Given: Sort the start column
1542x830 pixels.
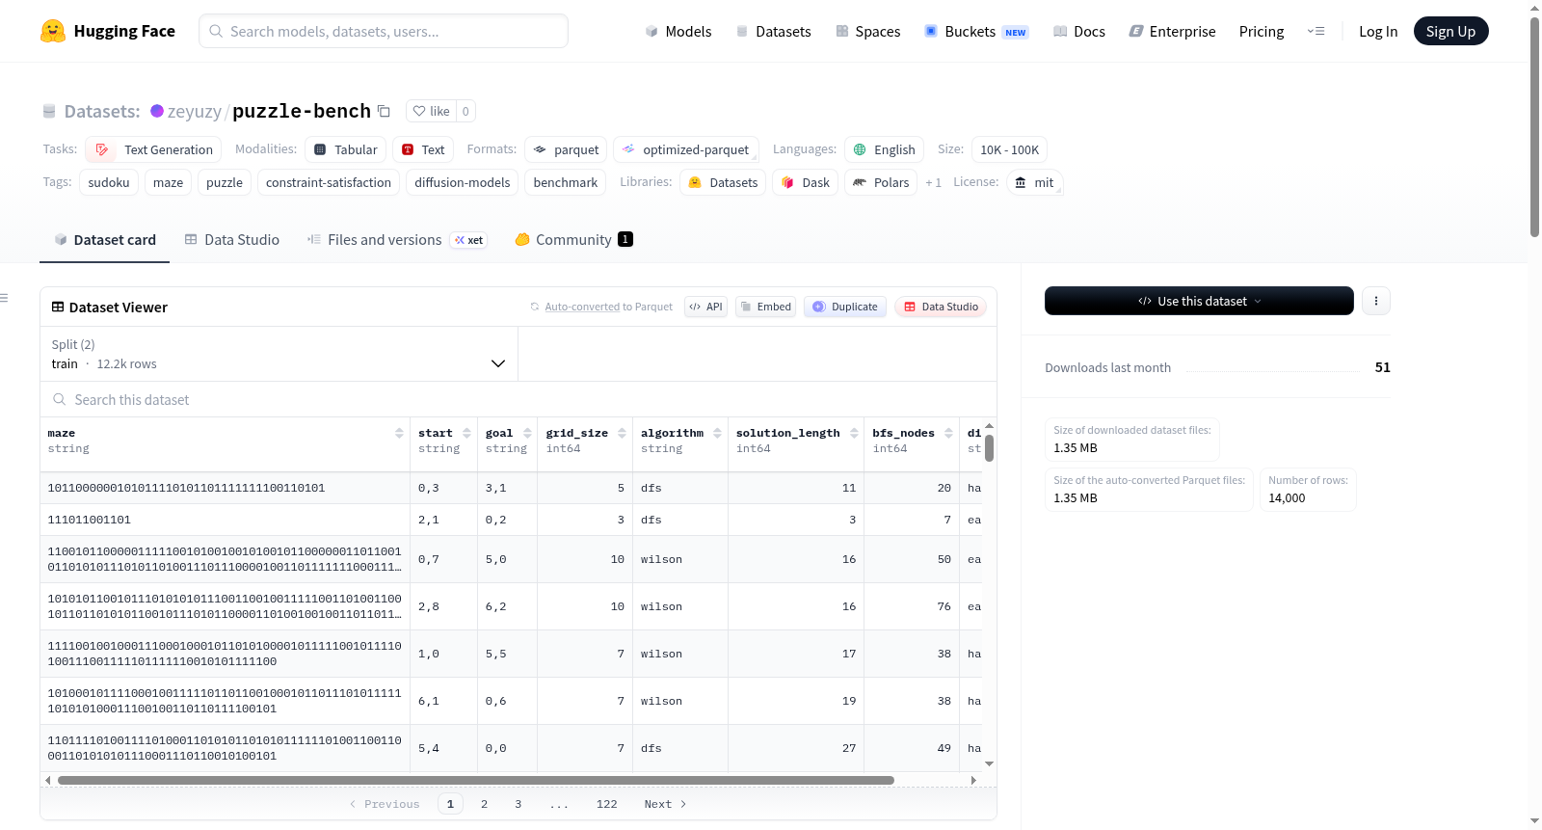Looking at the screenshot, I should pos(466,434).
